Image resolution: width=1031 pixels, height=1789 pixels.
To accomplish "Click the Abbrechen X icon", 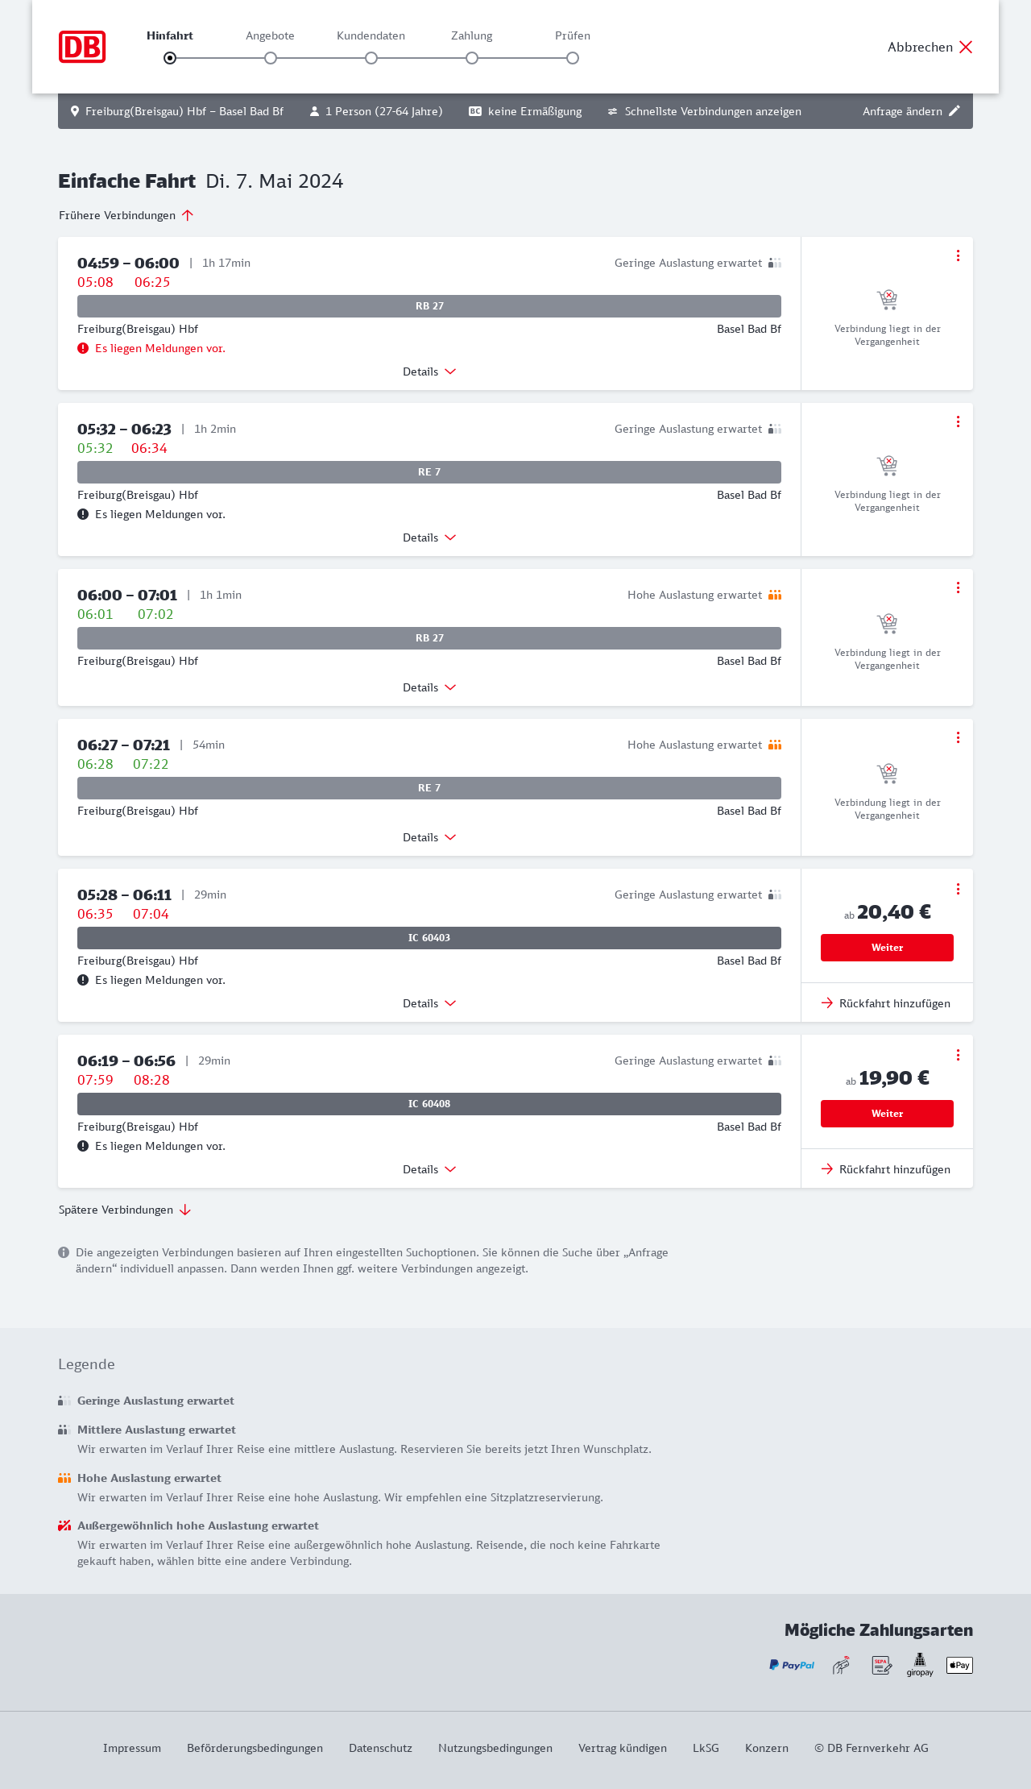I will (x=966, y=47).
